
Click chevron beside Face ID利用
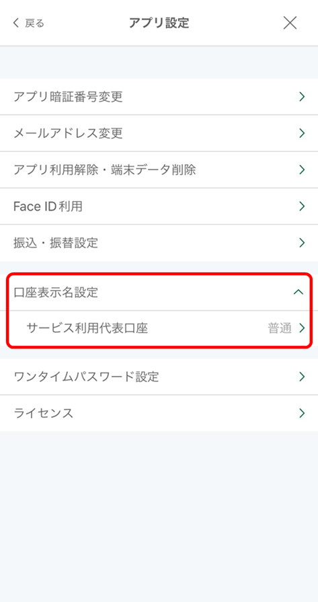(302, 206)
